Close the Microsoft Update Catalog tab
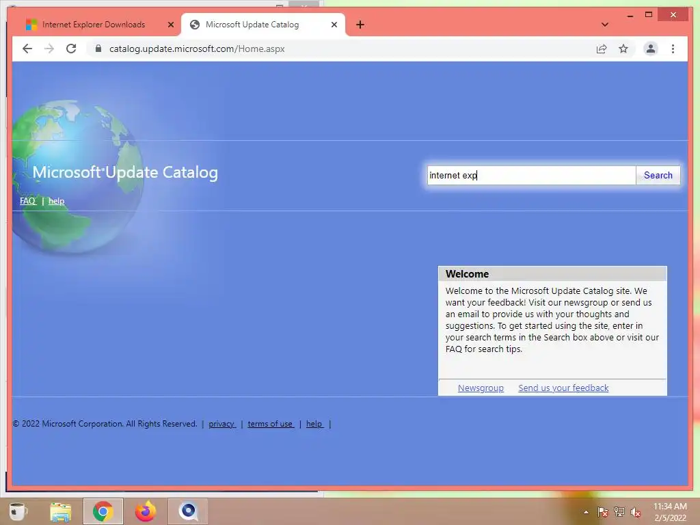The image size is (700, 525). (334, 25)
